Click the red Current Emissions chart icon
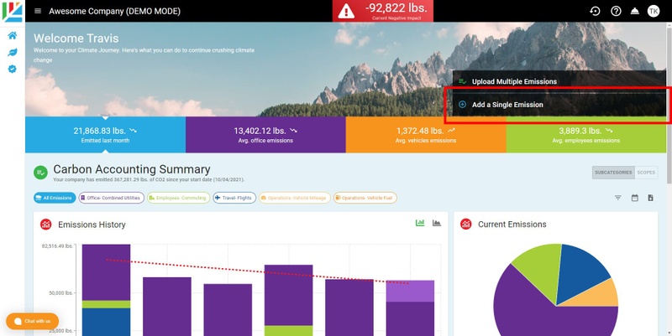 (466, 224)
